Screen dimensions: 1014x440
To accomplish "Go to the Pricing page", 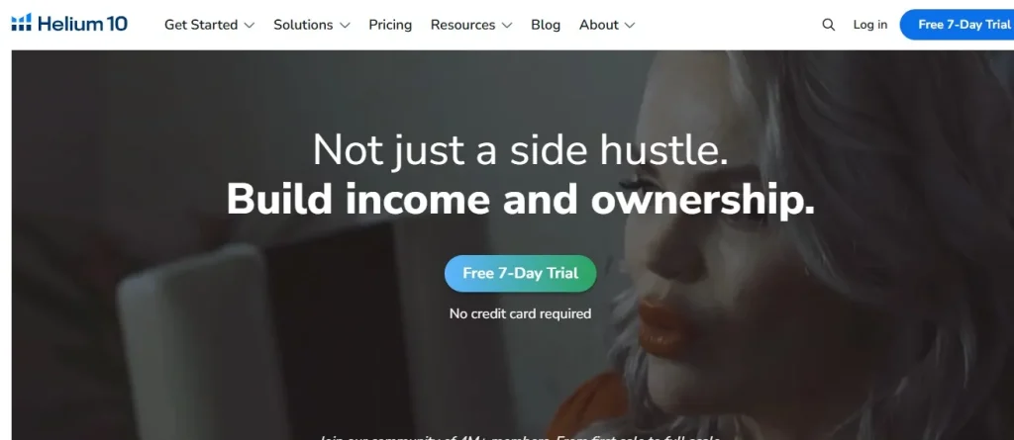I will pyautogui.click(x=390, y=25).
